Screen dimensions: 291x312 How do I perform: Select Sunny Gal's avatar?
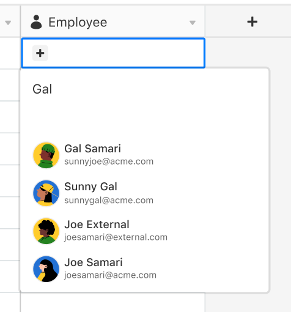coord(46,193)
